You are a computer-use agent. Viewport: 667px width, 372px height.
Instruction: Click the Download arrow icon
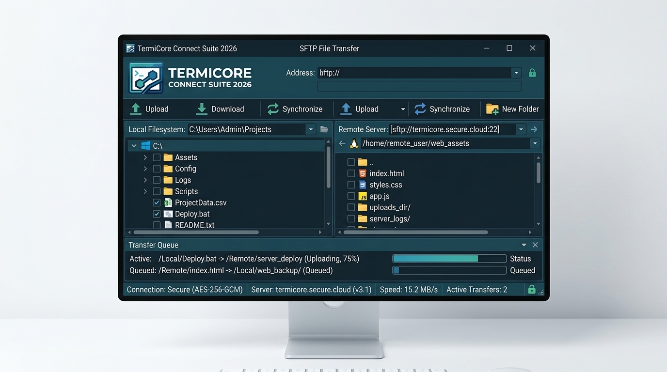click(202, 109)
